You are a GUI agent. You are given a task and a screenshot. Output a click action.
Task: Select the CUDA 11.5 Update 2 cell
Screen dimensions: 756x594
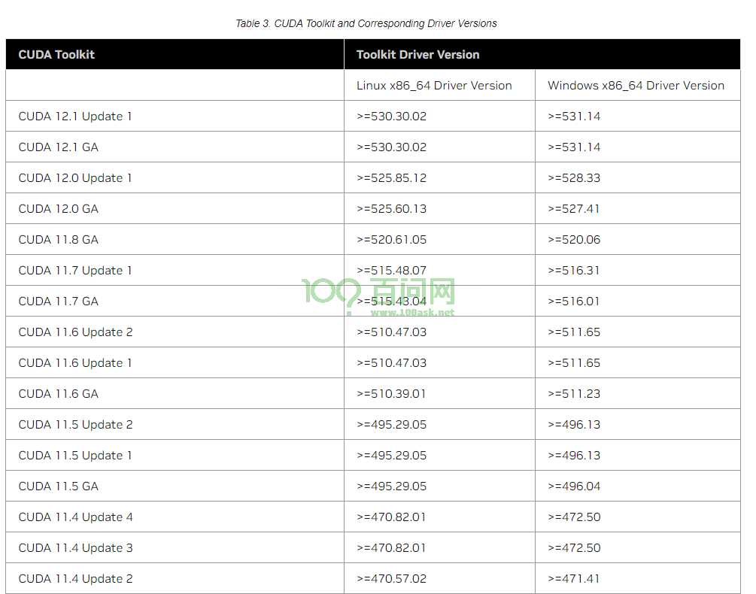point(75,425)
